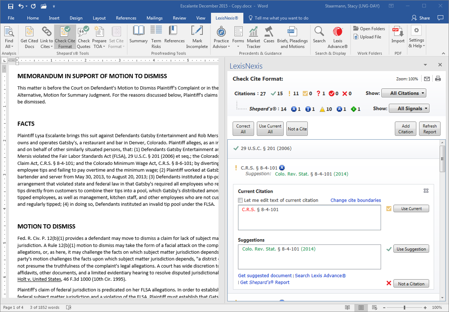Open the All Citations show dropdown
The width and height of the screenshot is (449, 312).
pyautogui.click(x=404, y=93)
